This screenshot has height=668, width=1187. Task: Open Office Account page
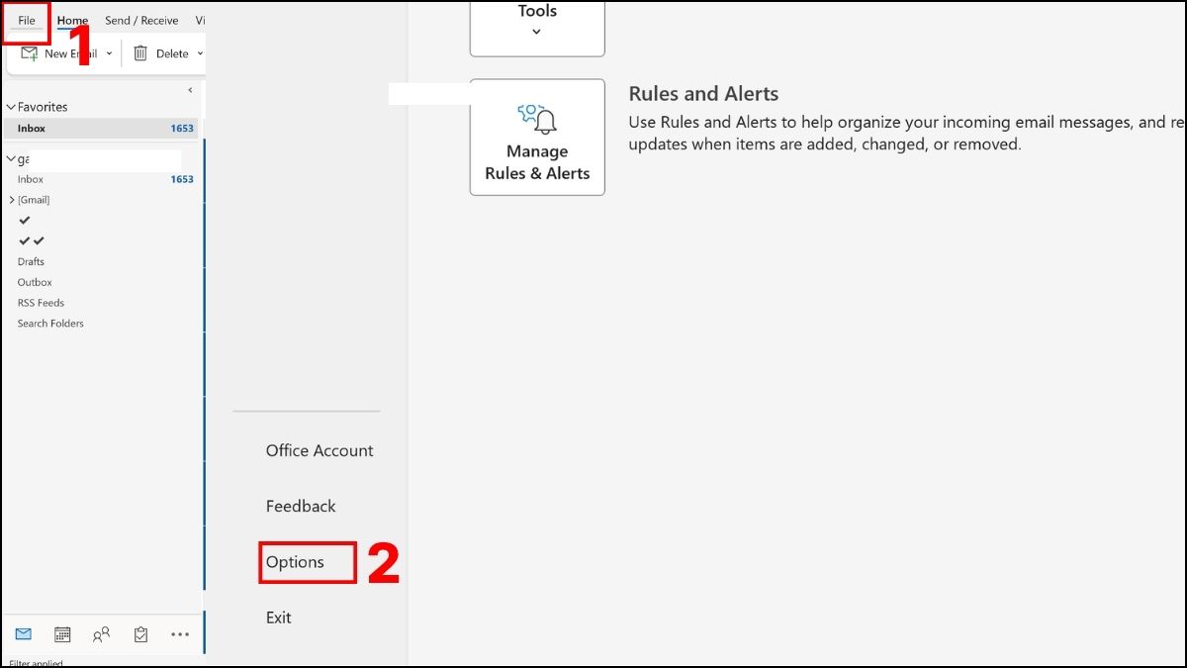pyautogui.click(x=320, y=450)
